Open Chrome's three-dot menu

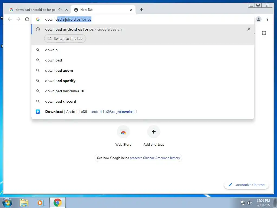pyautogui.click(x=267, y=19)
